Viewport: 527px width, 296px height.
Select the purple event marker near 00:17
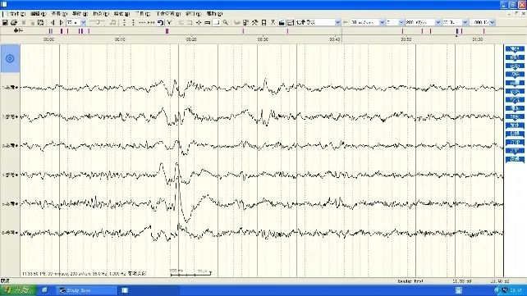(x=167, y=31)
